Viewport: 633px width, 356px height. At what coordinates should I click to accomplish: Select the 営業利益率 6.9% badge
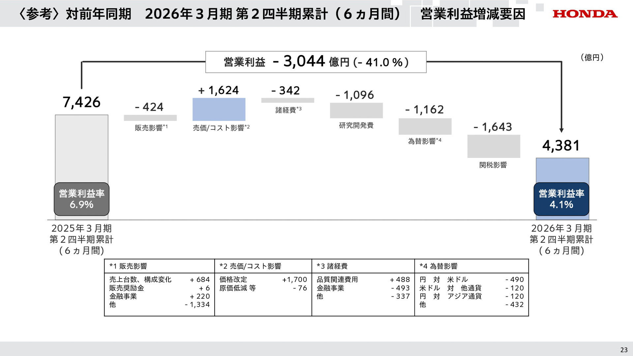point(81,199)
